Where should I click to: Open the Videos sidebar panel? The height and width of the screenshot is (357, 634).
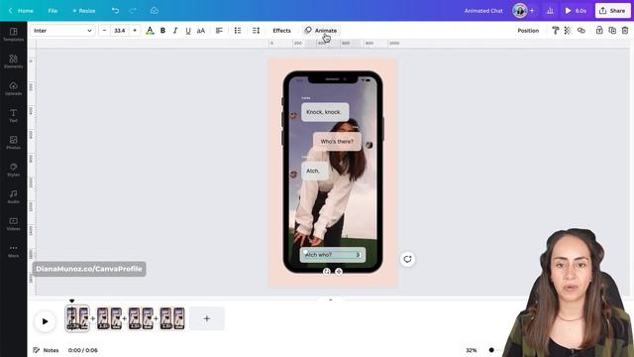pos(13,224)
